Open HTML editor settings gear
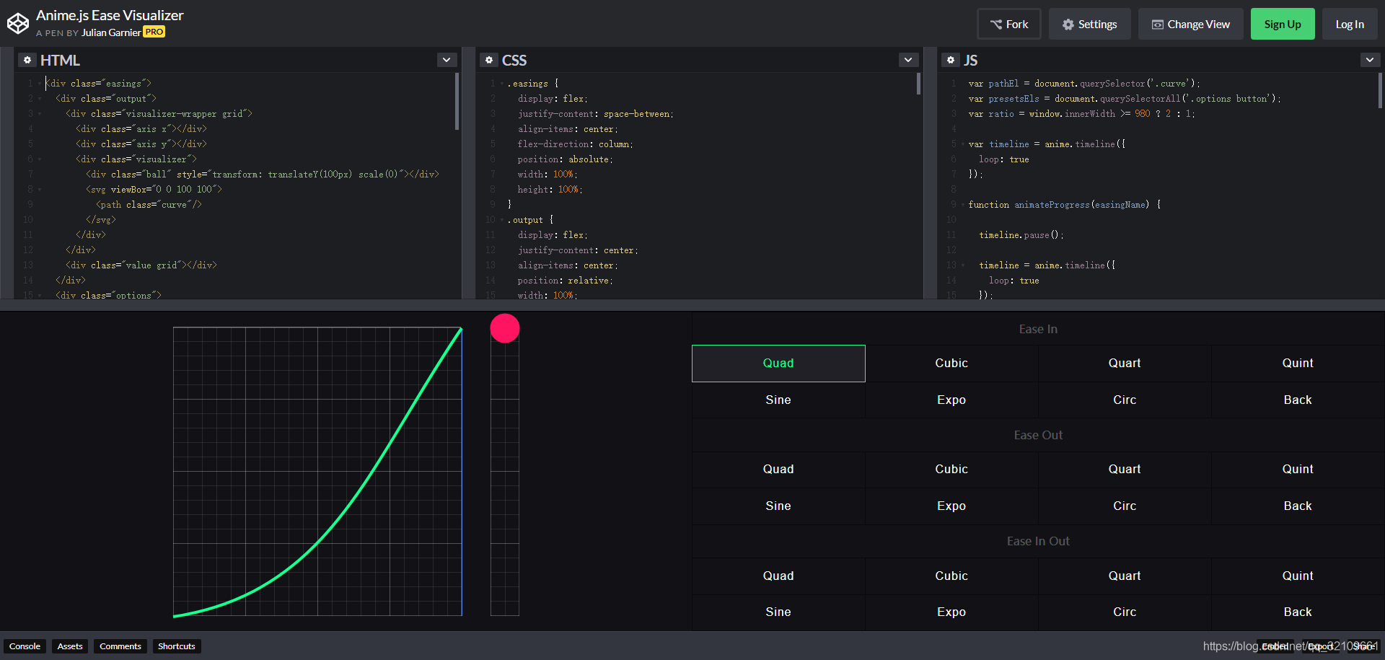 click(x=27, y=60)
